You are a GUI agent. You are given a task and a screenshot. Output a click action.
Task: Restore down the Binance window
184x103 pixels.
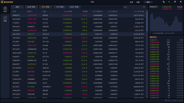pos(175,2)
